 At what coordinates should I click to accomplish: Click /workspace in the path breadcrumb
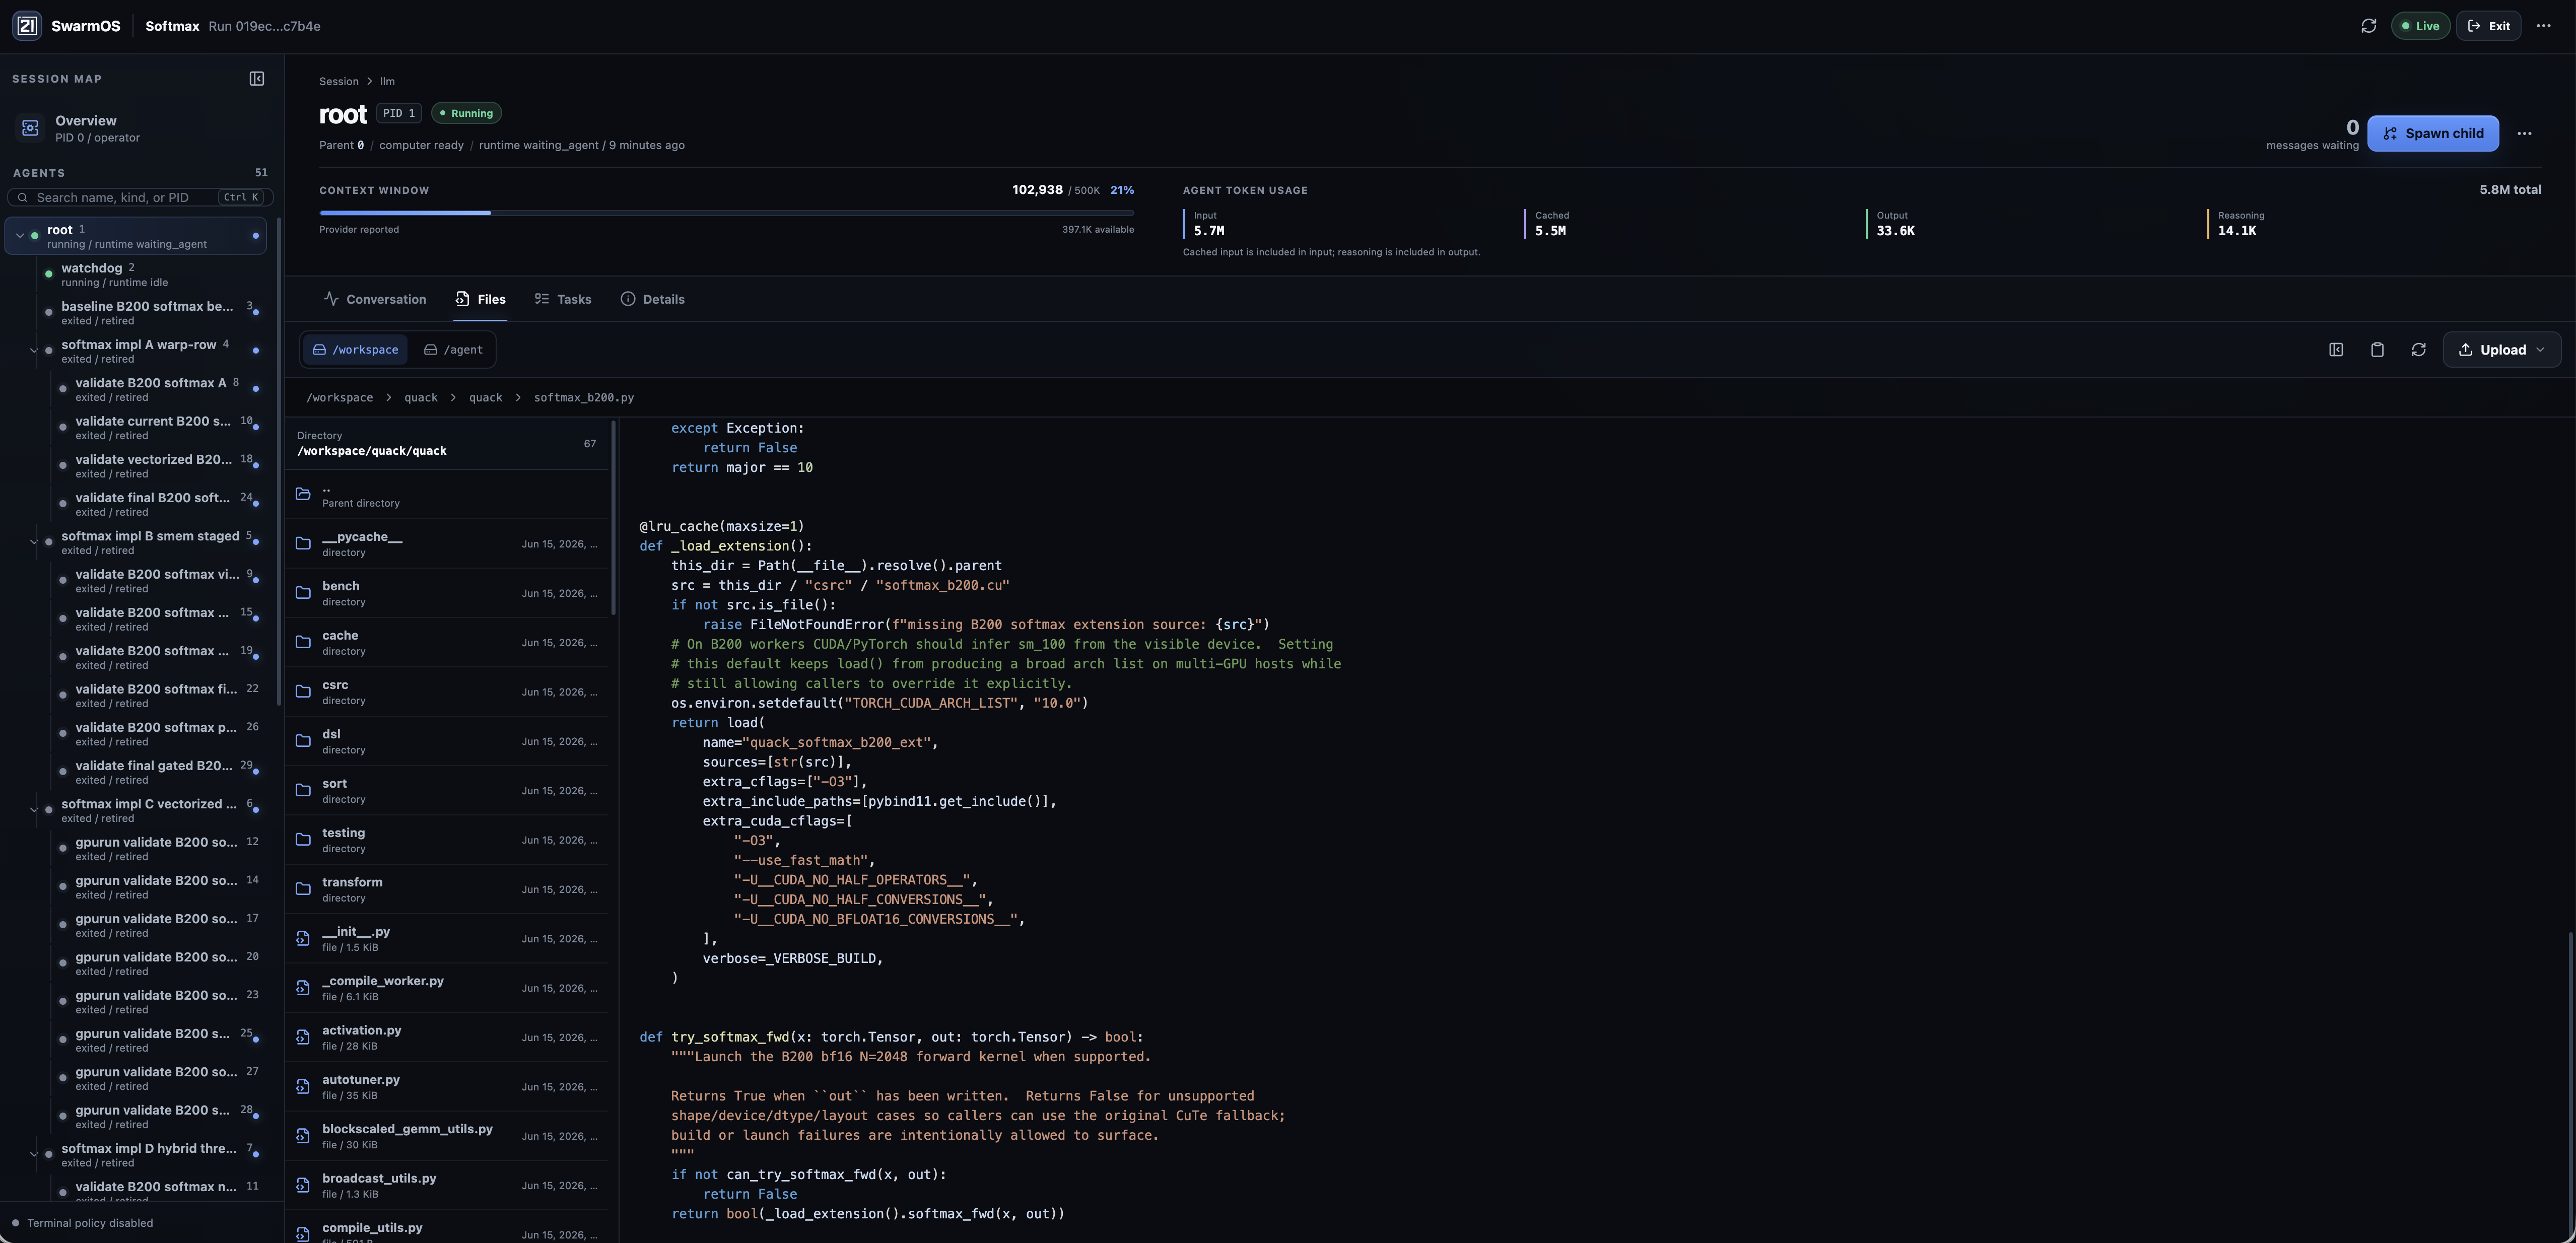(x=339, y=398)
